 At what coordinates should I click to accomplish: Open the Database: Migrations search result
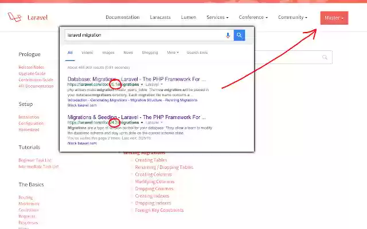coord(136,79)
